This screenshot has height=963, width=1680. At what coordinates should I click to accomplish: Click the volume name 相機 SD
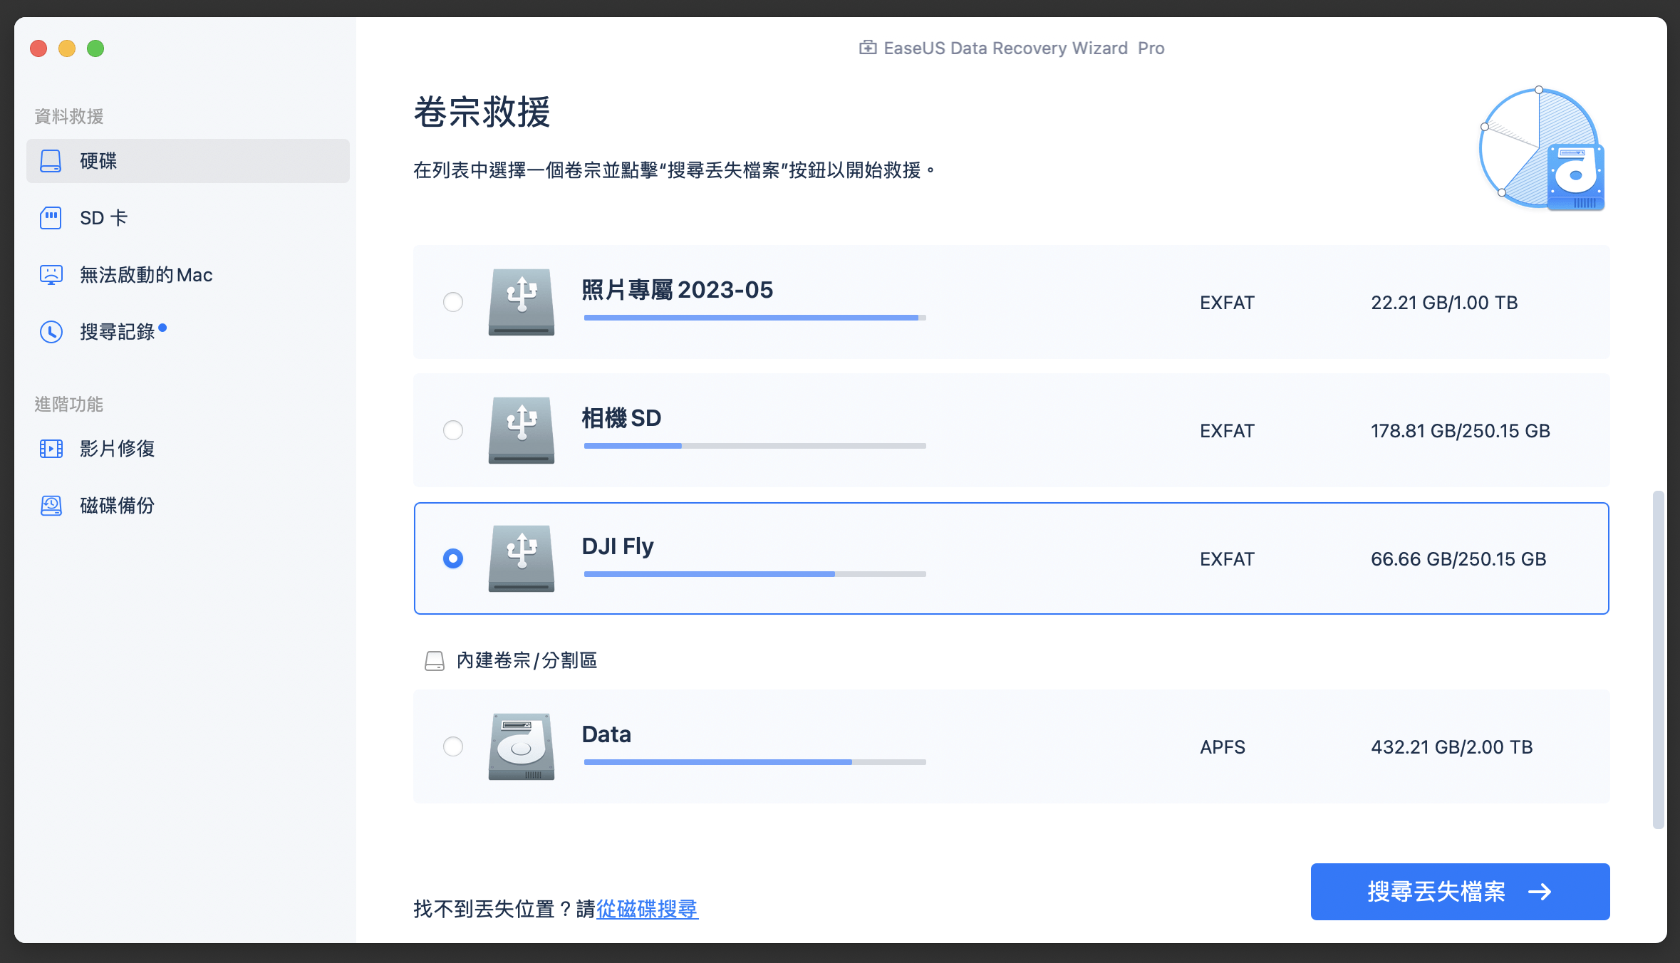pos(621,418)
